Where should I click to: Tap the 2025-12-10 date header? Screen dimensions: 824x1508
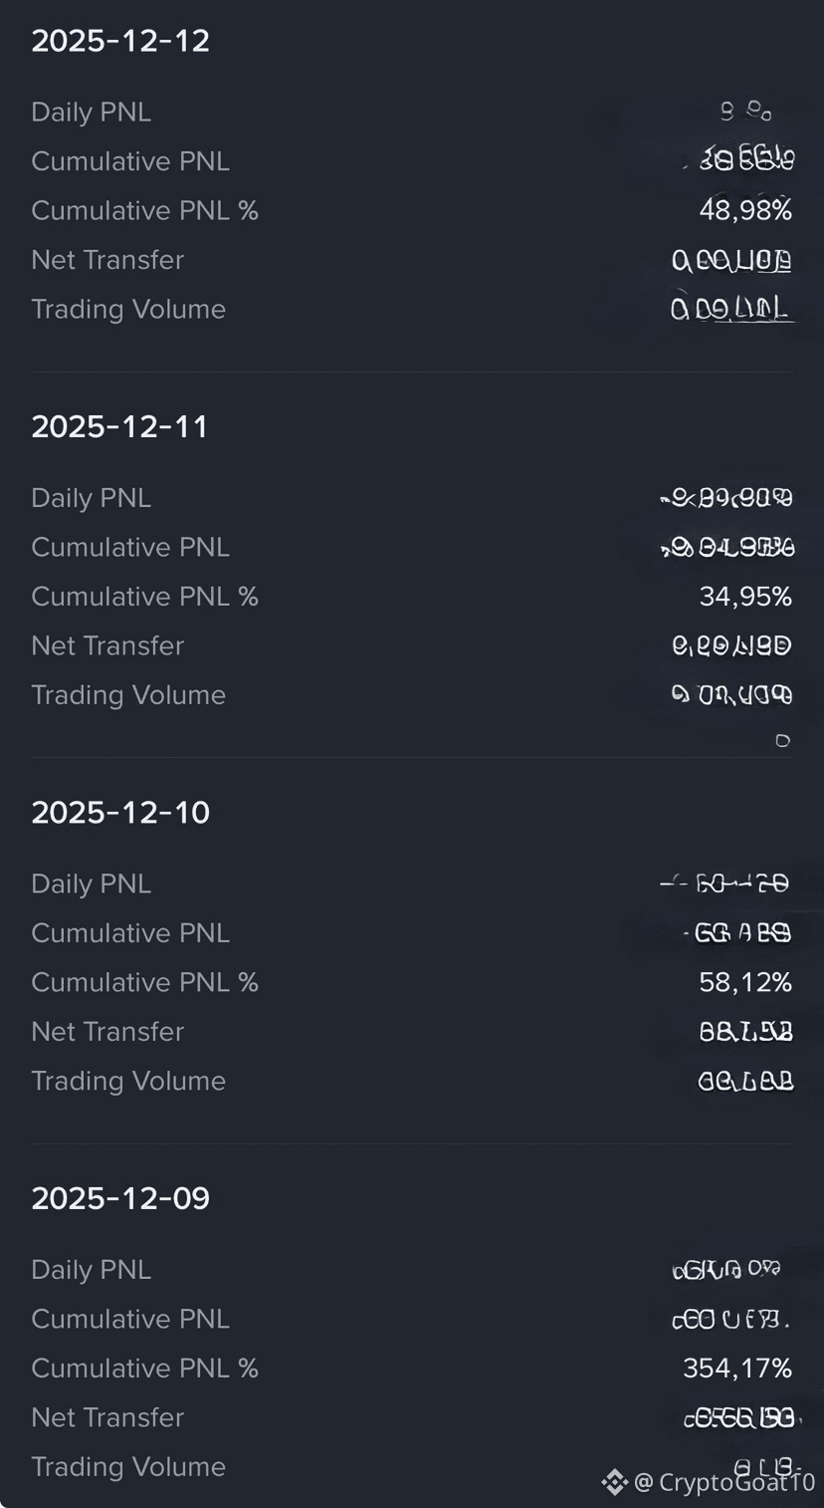[x=120, y=812]
